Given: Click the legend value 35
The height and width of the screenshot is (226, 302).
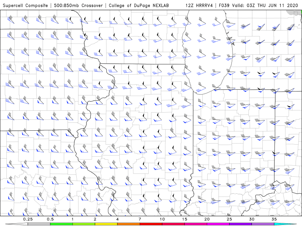Looking at the screenshot, I should click(274, 219).
